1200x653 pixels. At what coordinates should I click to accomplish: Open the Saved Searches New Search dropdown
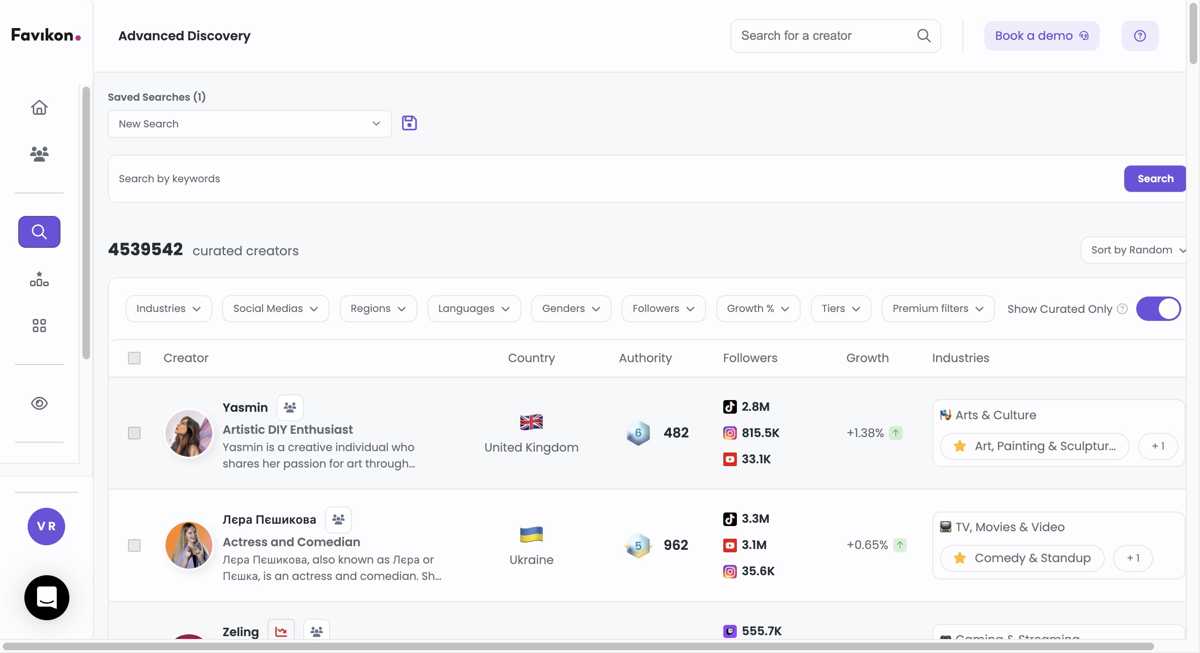tap(249, 124)
